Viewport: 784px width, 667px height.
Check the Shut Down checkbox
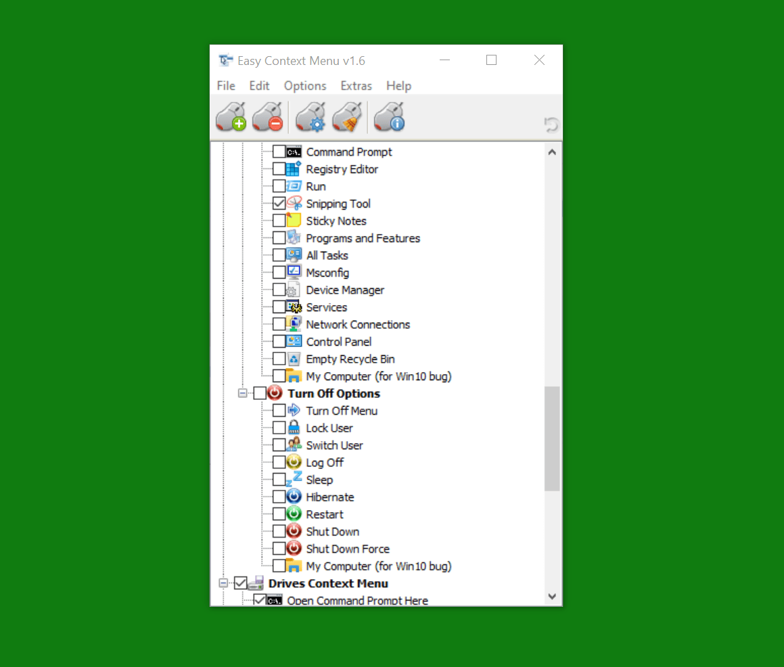(x=279, y=532)
